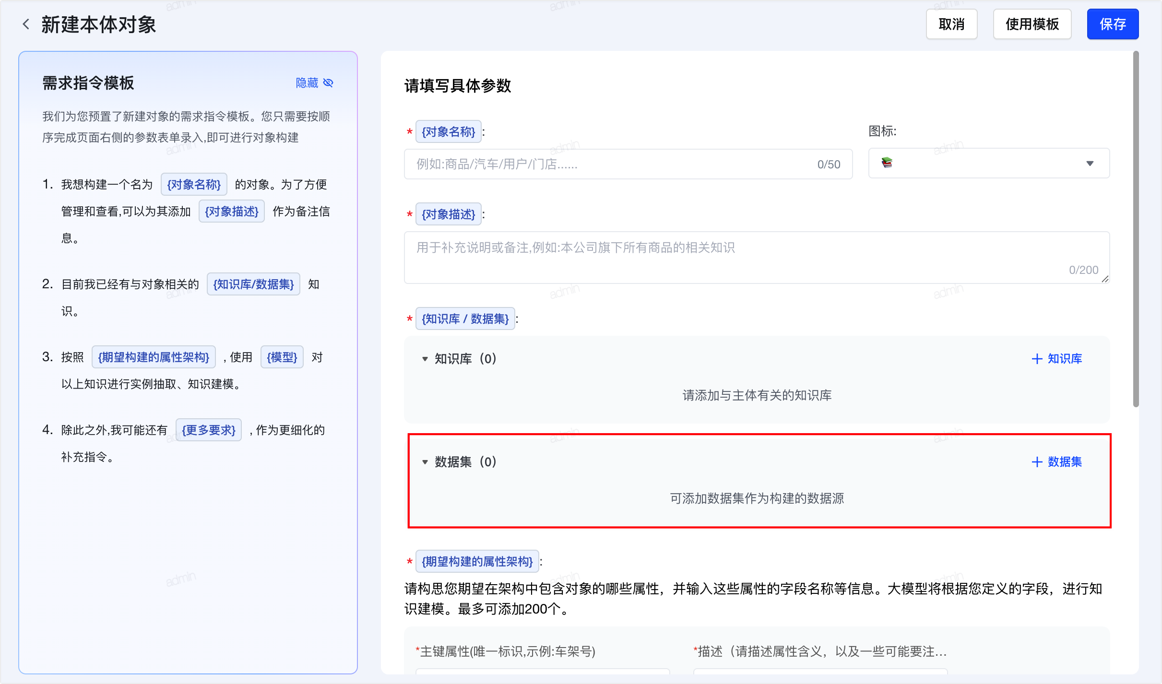Screen dimensions: 1162x684
Task: Click the book stack icon
Action: click(887, 163)
